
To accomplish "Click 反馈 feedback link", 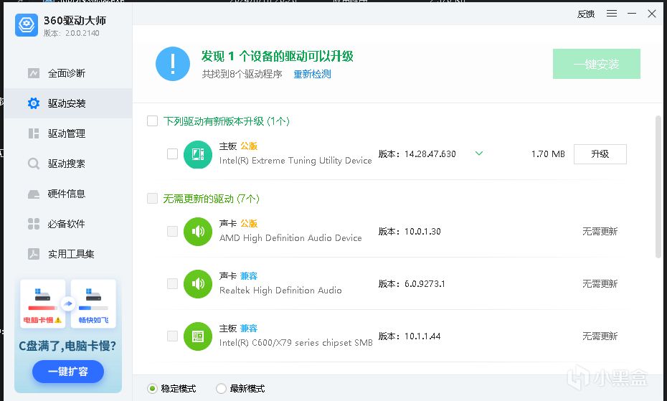I will click(586, 14).
